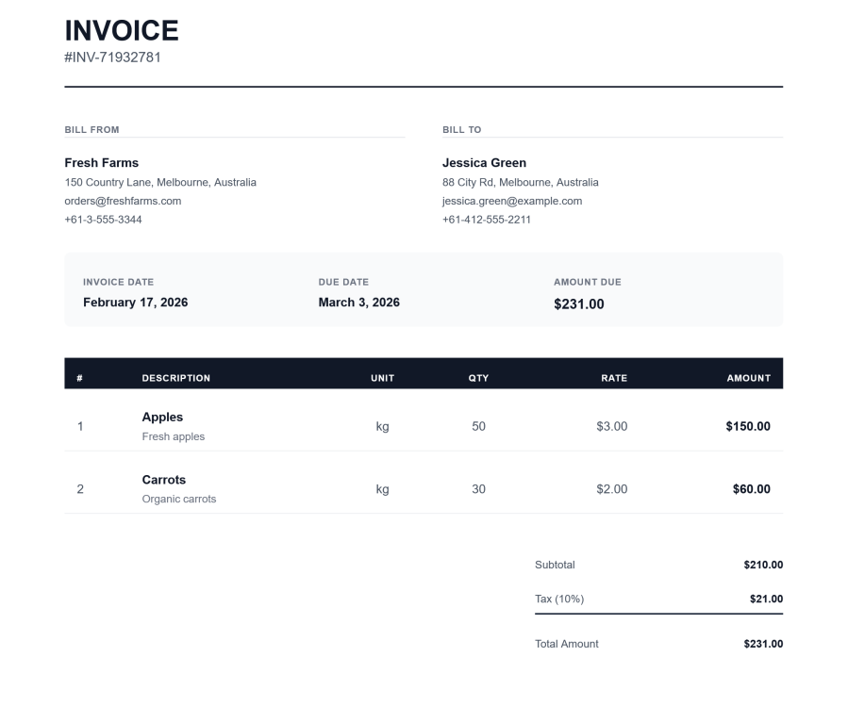Select the invoice number #INV-71932781

click(112, 57)
